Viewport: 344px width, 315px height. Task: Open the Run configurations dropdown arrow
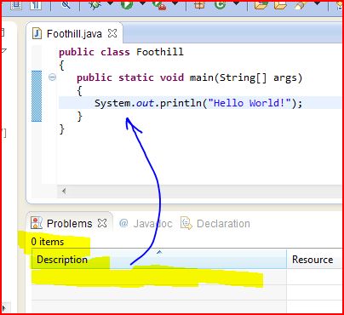coord(142,3)
